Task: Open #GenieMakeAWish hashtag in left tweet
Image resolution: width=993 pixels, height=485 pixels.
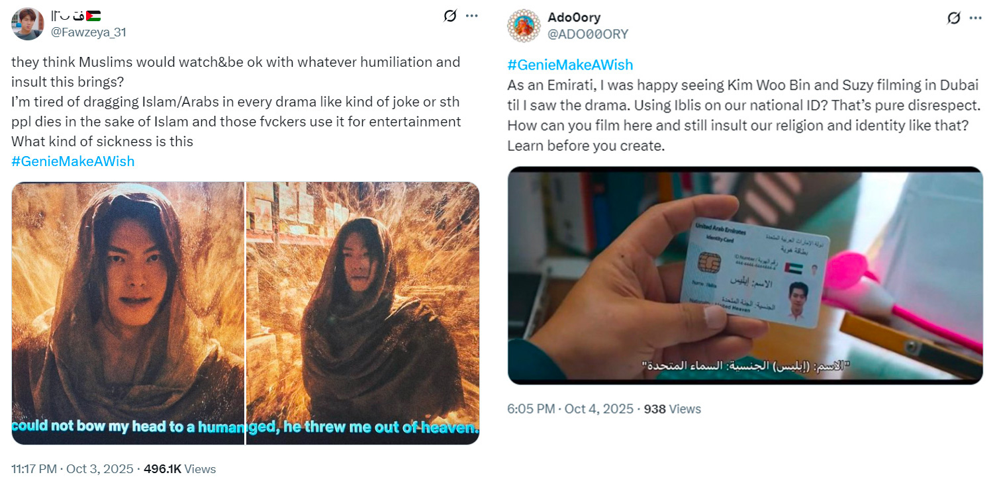Action: 73,161
